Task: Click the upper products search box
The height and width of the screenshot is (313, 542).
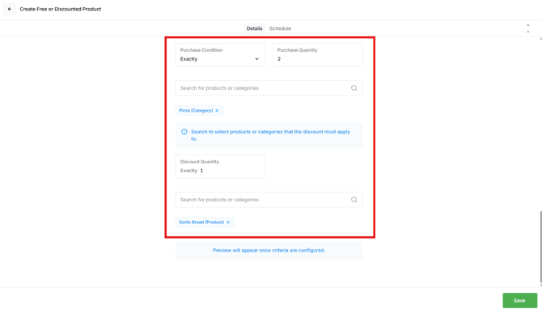Action: [x=269, y=88]
